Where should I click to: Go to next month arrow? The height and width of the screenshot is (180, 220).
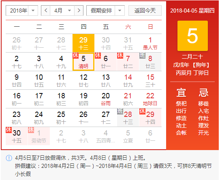pyautogui.click(x=79, y=11)
